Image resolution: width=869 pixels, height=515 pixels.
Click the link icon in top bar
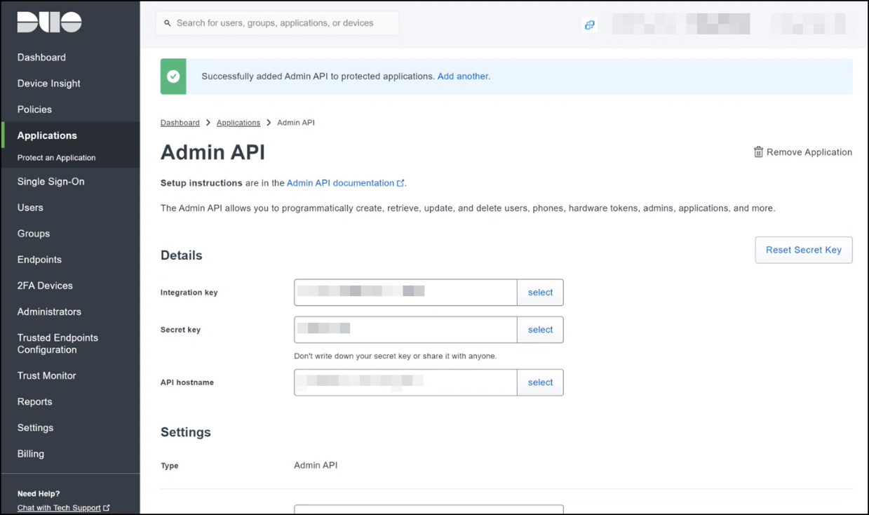coord(589,25)
